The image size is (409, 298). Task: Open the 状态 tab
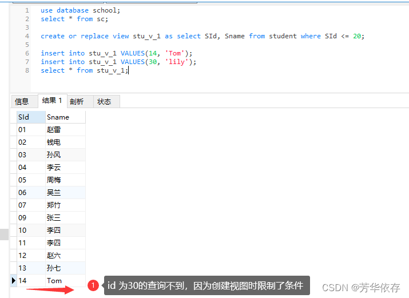106,101
